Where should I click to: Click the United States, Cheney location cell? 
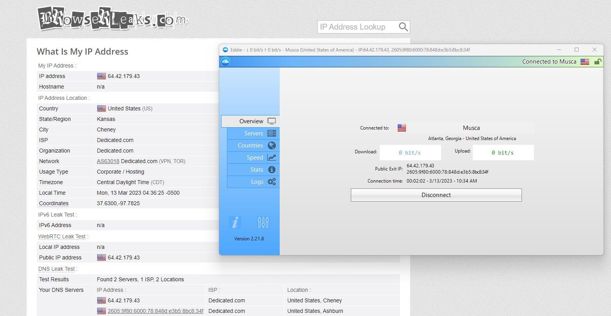tap(314, 300)
